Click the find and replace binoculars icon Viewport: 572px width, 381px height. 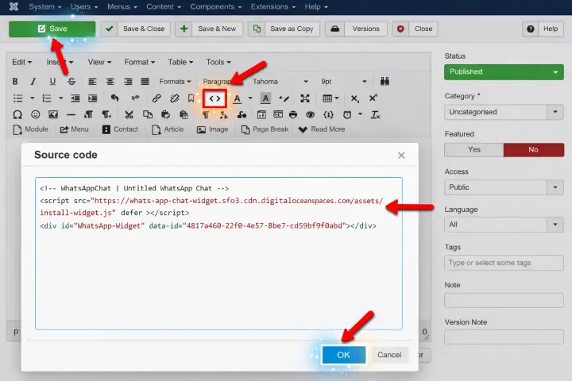point(385,81)
